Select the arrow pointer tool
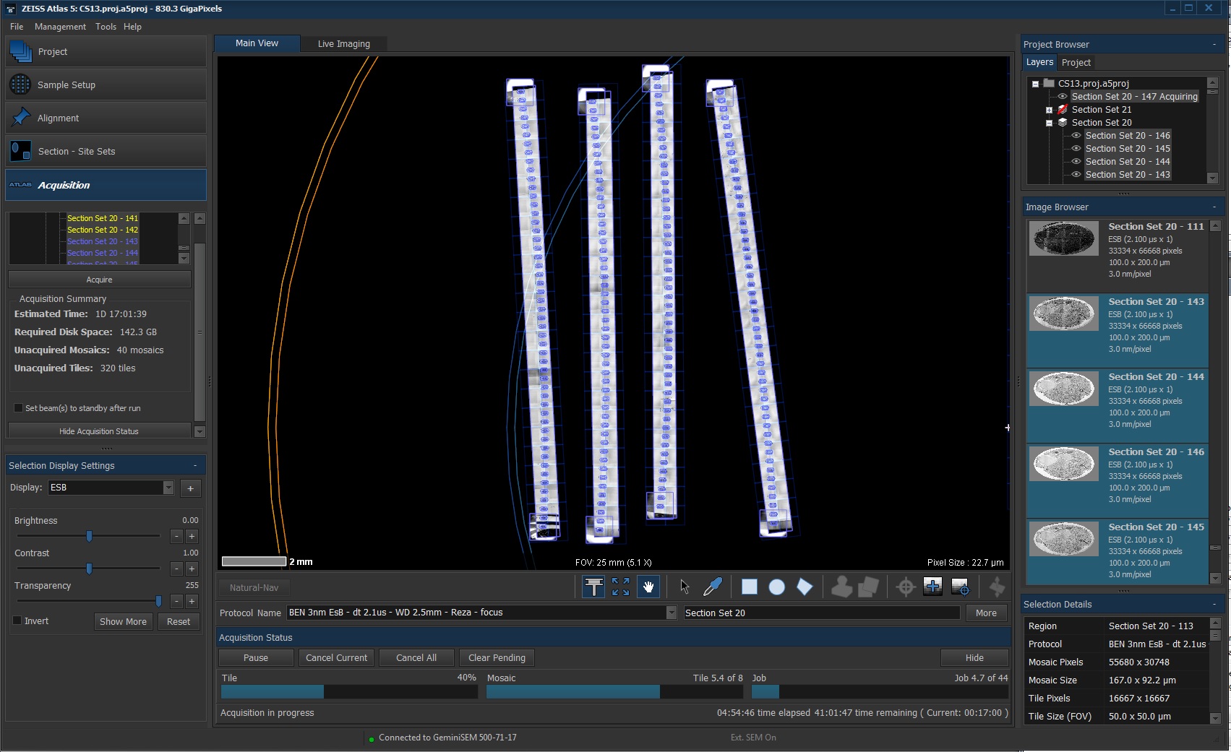Image resolution: width=1231 pixels, height=752 pixels. tap(685, 587)
